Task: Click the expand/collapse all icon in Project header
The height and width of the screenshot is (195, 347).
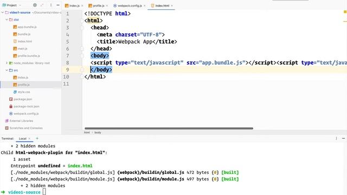Action: coord(42,5)
